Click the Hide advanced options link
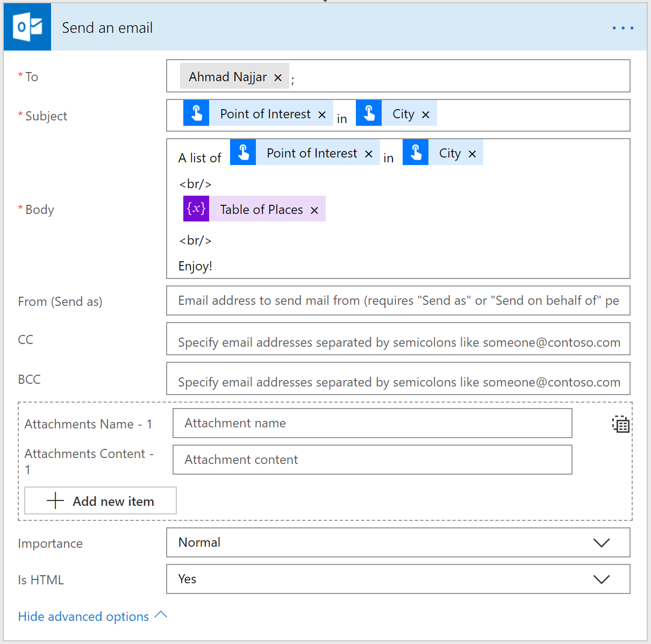The height and width of the screenshot is (644, 651). pos(83,616)
